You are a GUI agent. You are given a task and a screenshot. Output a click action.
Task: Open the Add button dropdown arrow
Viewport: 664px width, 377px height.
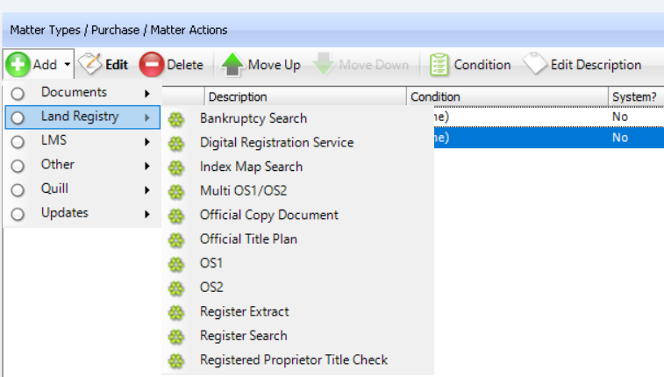pos(67,66)
